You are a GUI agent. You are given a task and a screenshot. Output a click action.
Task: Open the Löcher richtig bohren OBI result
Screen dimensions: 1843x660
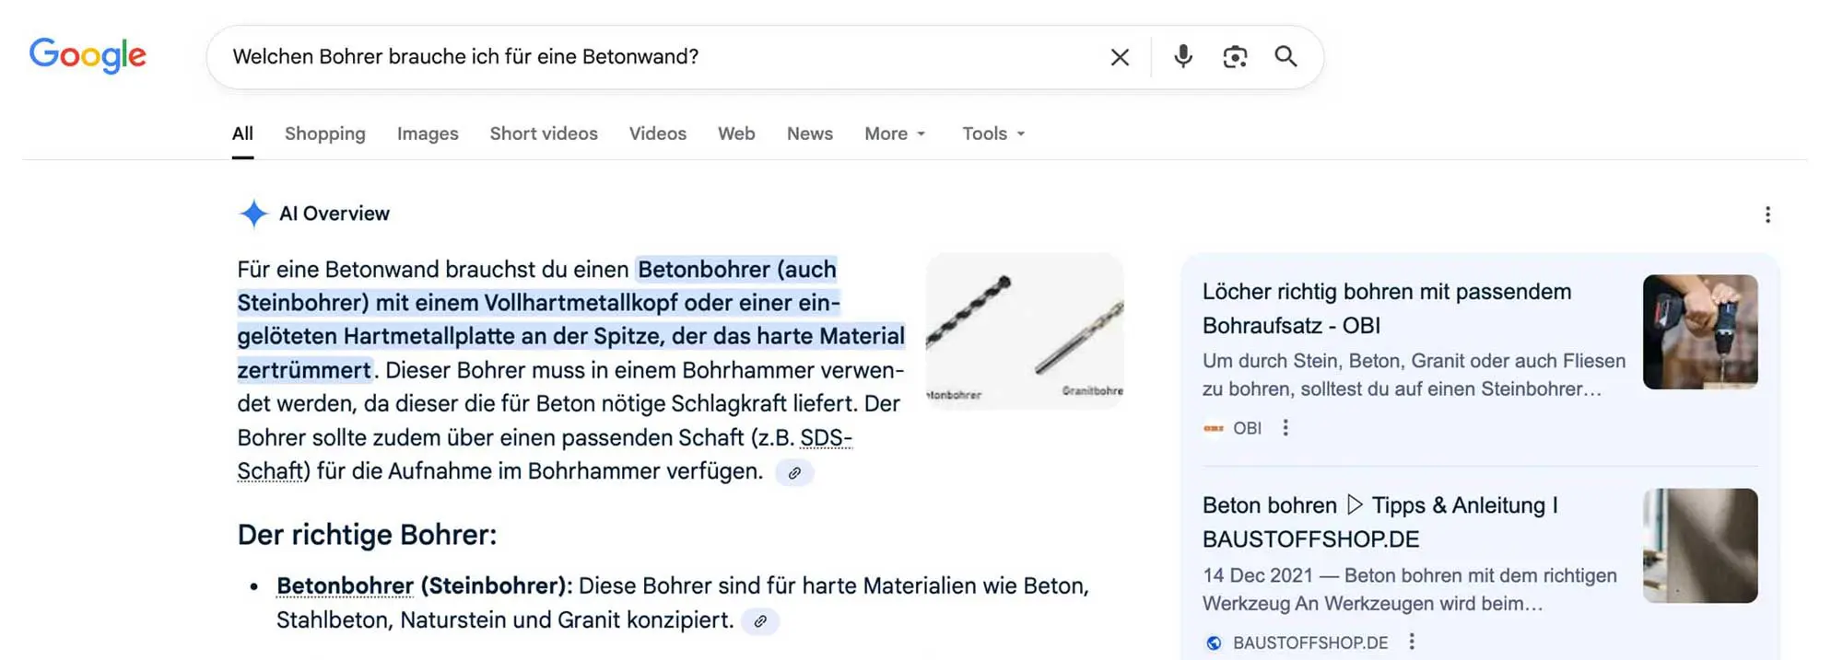point(1386,308)
